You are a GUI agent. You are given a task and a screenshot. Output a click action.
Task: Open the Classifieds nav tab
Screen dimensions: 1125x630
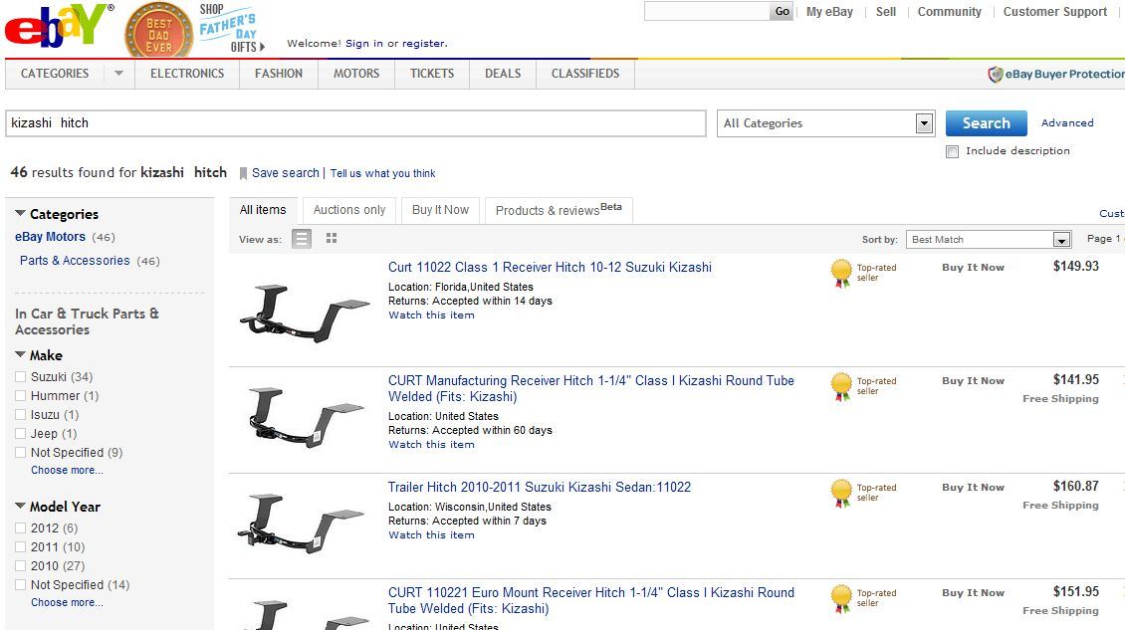pyautogui.click(x=585, y=74)
